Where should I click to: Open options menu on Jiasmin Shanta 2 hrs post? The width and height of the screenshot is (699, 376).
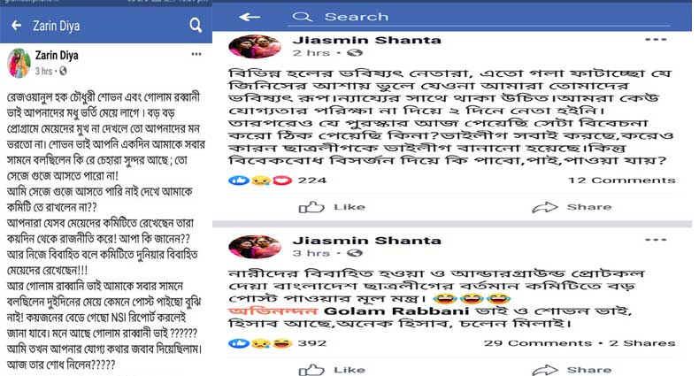pyautogui.click(x=656, y=40)
